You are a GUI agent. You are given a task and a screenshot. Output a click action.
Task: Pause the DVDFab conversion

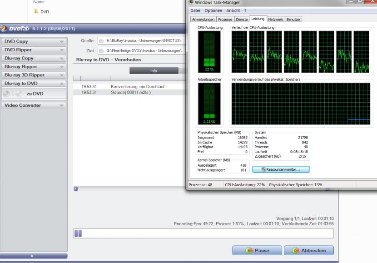click(x=257, y=250)
